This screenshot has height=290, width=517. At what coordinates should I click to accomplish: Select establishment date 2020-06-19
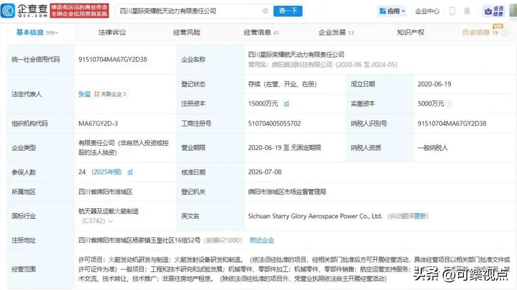coord(434,84)
